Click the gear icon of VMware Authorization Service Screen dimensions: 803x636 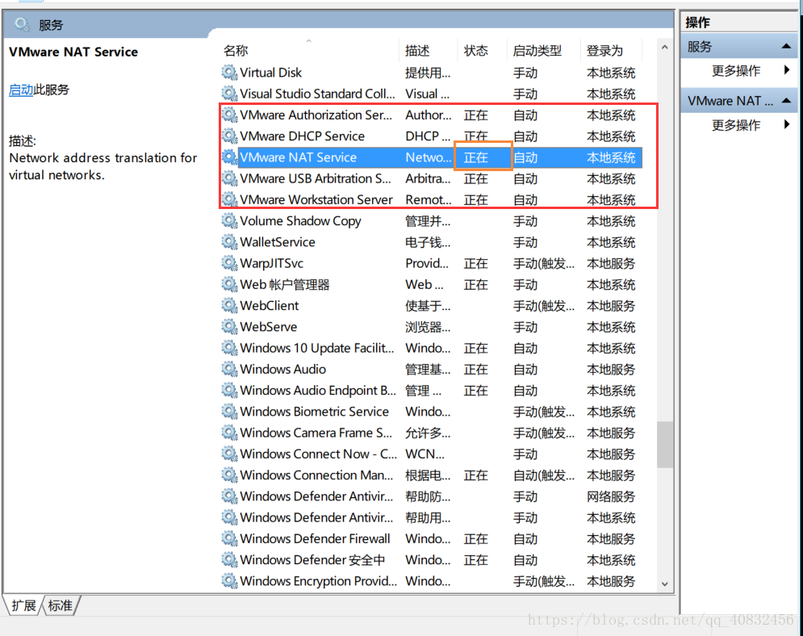(229, 115)
